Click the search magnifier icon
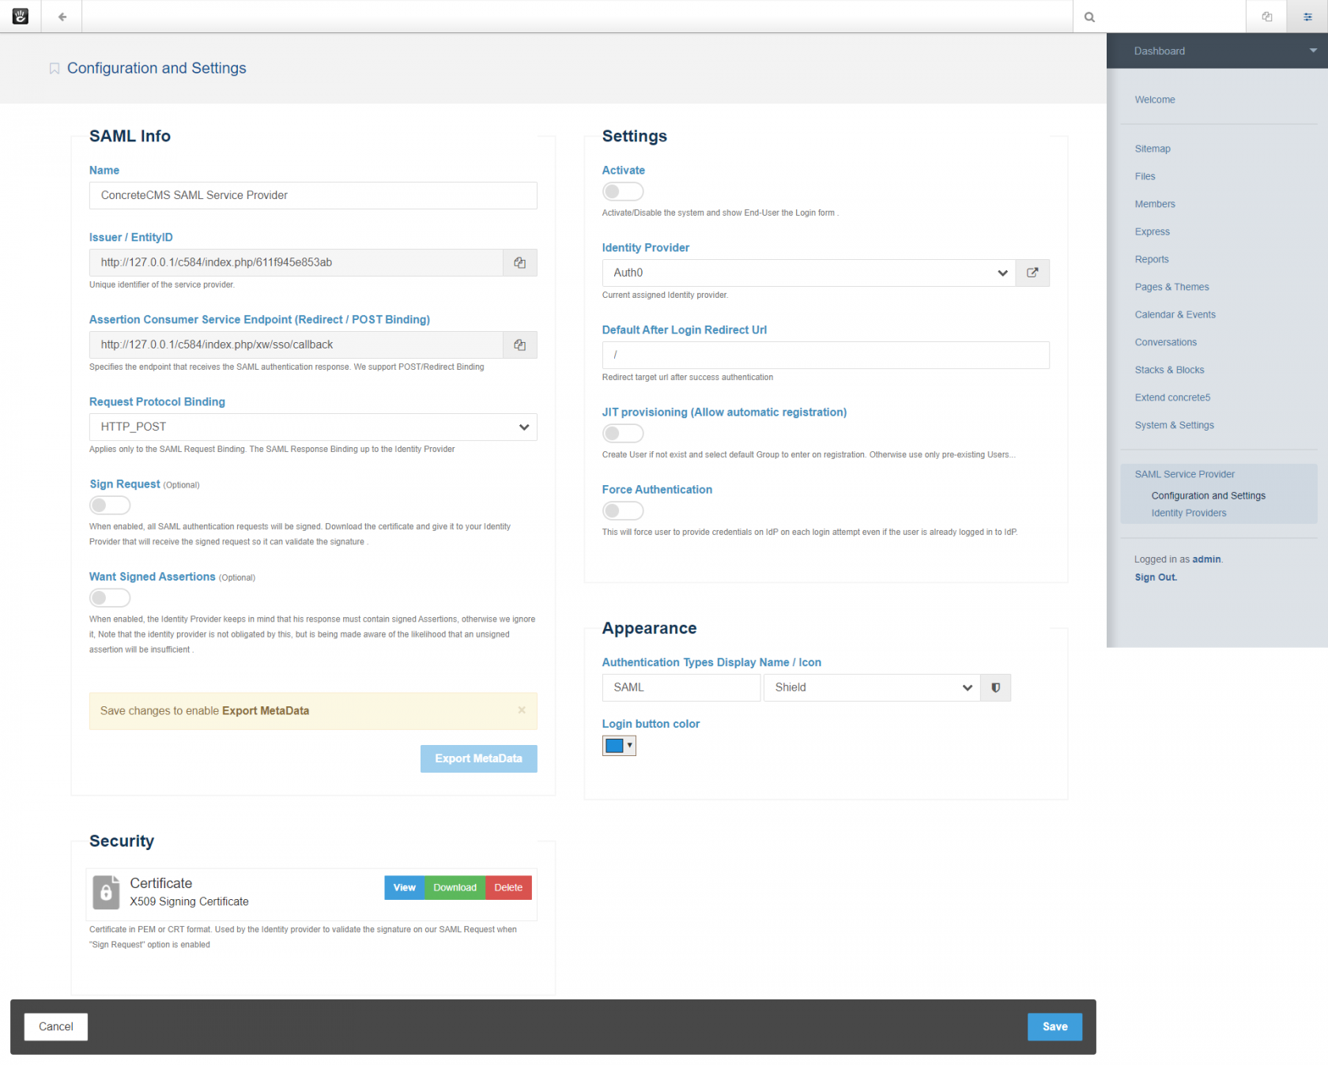1328x1065 pixels. [1089, 17]
